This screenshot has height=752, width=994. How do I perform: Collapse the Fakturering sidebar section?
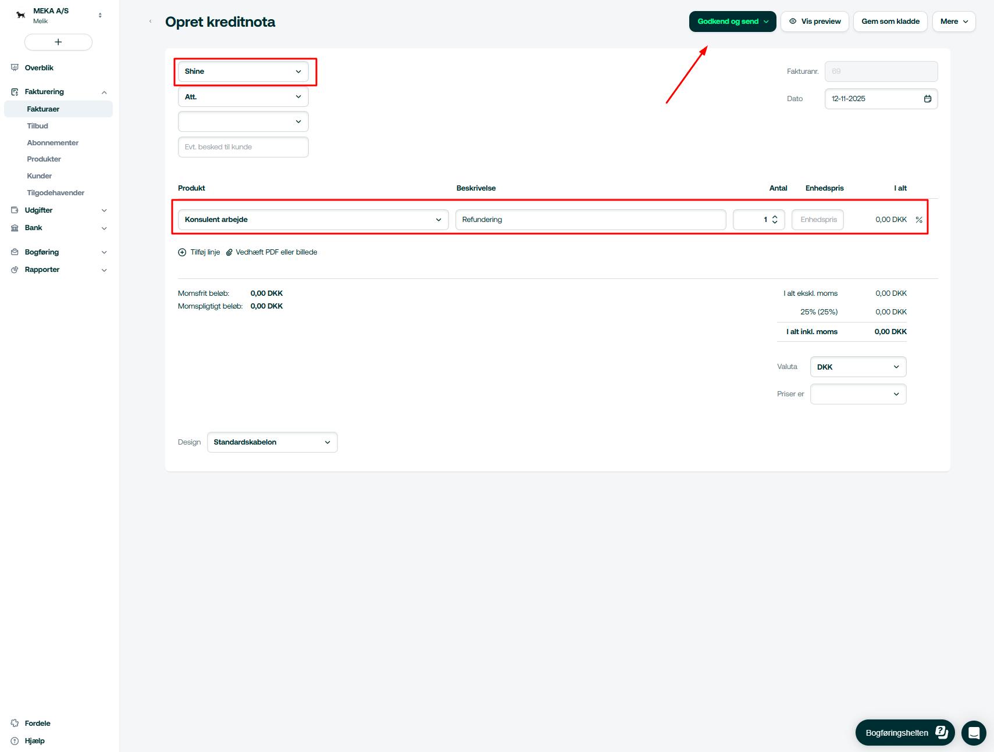(104, 92)
